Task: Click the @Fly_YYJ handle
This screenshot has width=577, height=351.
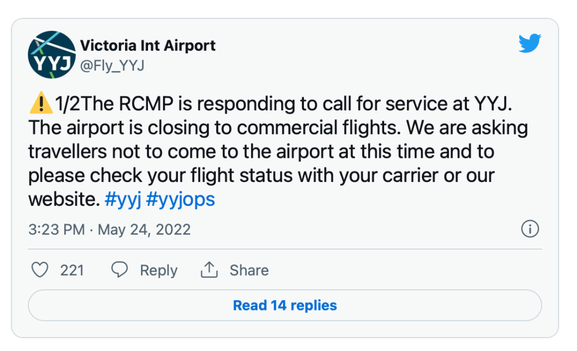Action: 112,66
